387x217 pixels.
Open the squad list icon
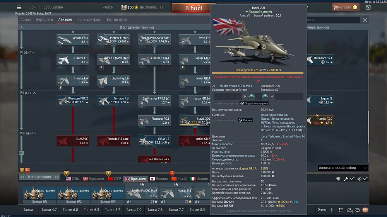click(341, 210)
